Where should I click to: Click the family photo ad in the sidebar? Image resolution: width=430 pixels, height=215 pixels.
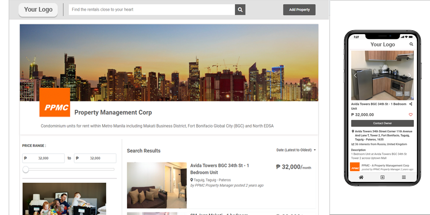pyautogui.click(x=64, y=199)
